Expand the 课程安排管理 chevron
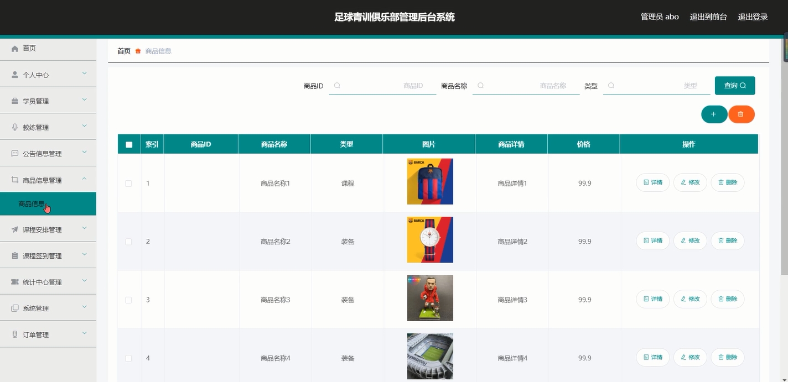This screenshot has height=382, width=788. (x=84, y=228)
